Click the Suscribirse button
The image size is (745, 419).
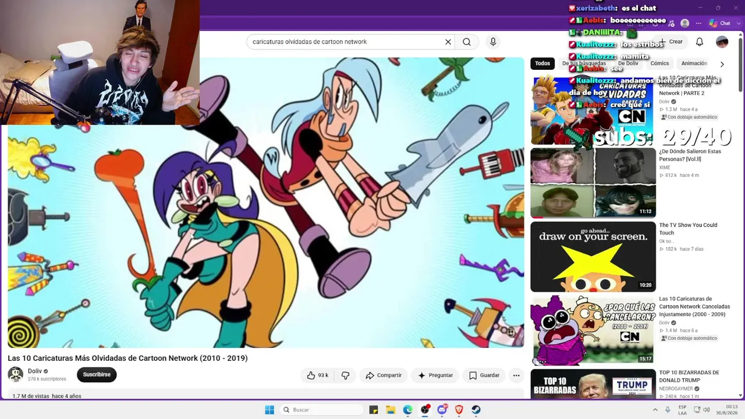click(x=97, y=375)
